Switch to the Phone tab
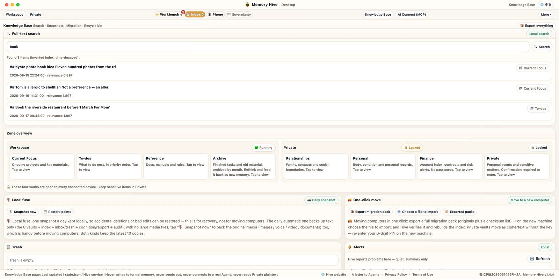Screen dimensions: 559x279 [216, 15]
